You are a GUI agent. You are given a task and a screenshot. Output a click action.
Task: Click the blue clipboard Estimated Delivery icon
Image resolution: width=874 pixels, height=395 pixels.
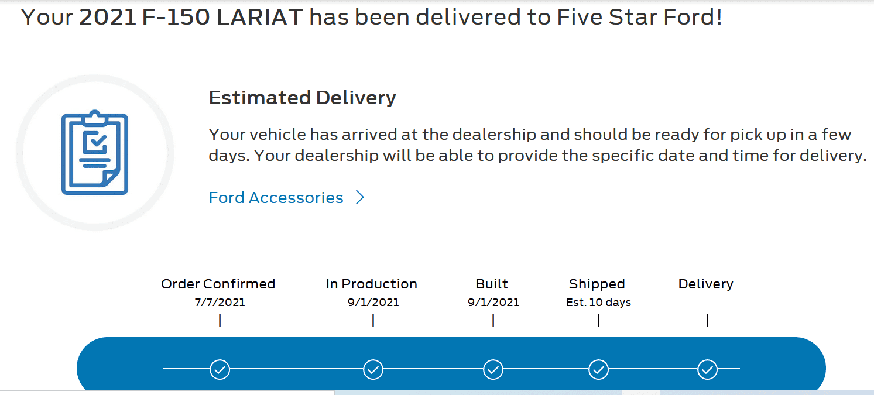[94, 152]
